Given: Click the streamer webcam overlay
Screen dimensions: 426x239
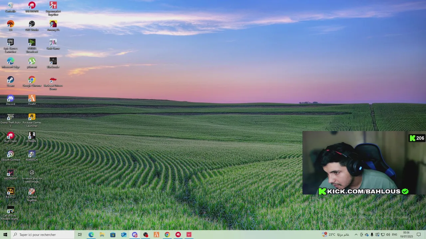Looking at the screenshot, I should click(364, 163).
